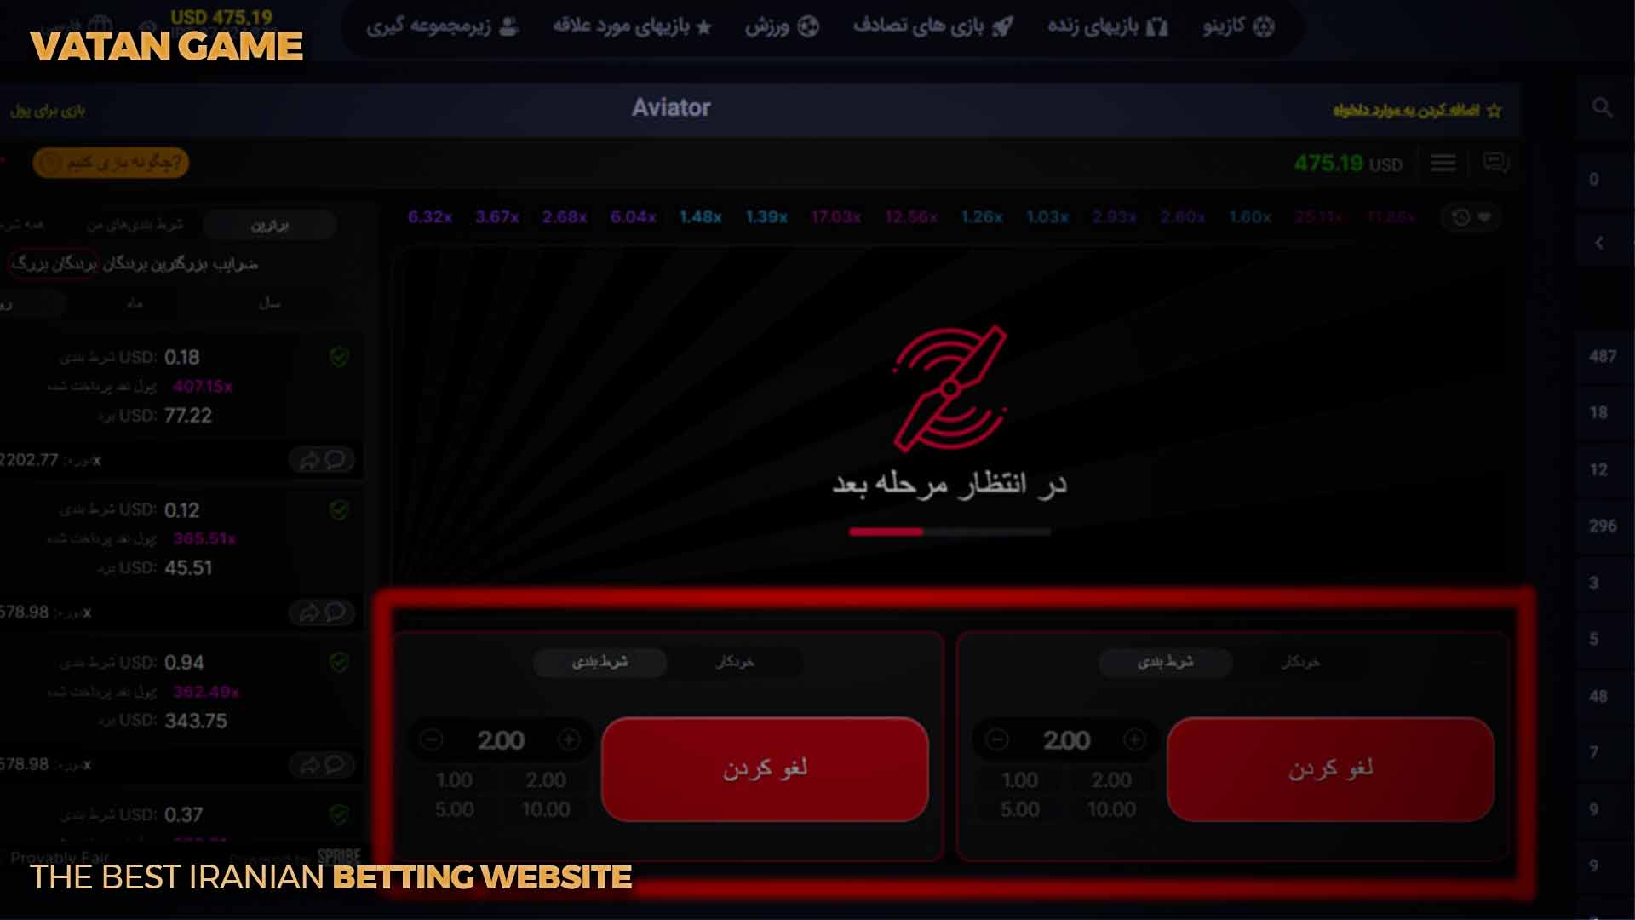Image resolution: width=1635 pixels, height=920 pixels.
Task: Select the بازی برای پول tab
Action: pyautogui.click(x=47, y=110)
